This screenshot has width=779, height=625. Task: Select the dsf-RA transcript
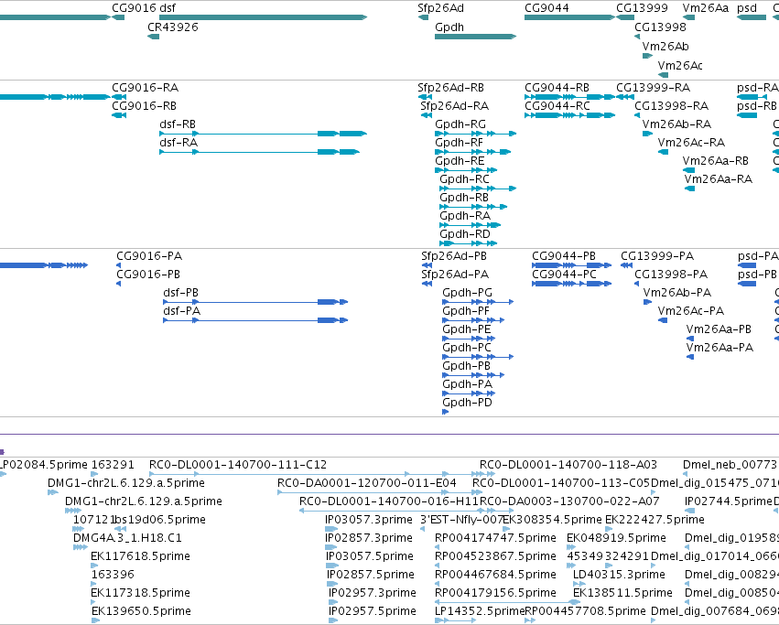(x=179, y=143)
